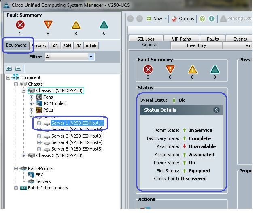Click the blue info icon in toolbar
This screenshot has height=213, width=255.
pyautogui.click(x=212, y=19)
